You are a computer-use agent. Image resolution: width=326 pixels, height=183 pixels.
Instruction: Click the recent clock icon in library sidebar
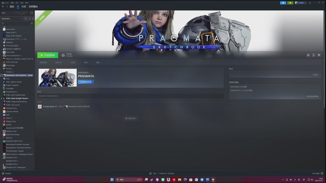click(29, 19)
